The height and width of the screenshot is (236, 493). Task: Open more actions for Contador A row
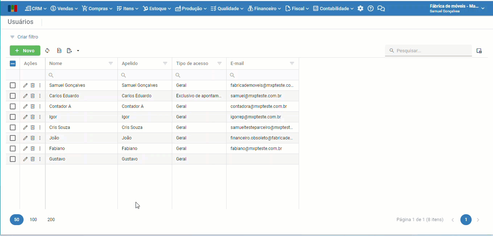(x=40, y=106)
